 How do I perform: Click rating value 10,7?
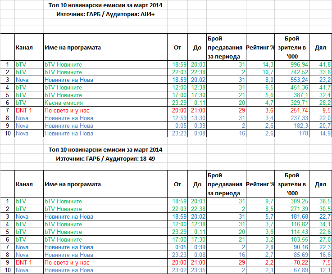tap(268, 72)
